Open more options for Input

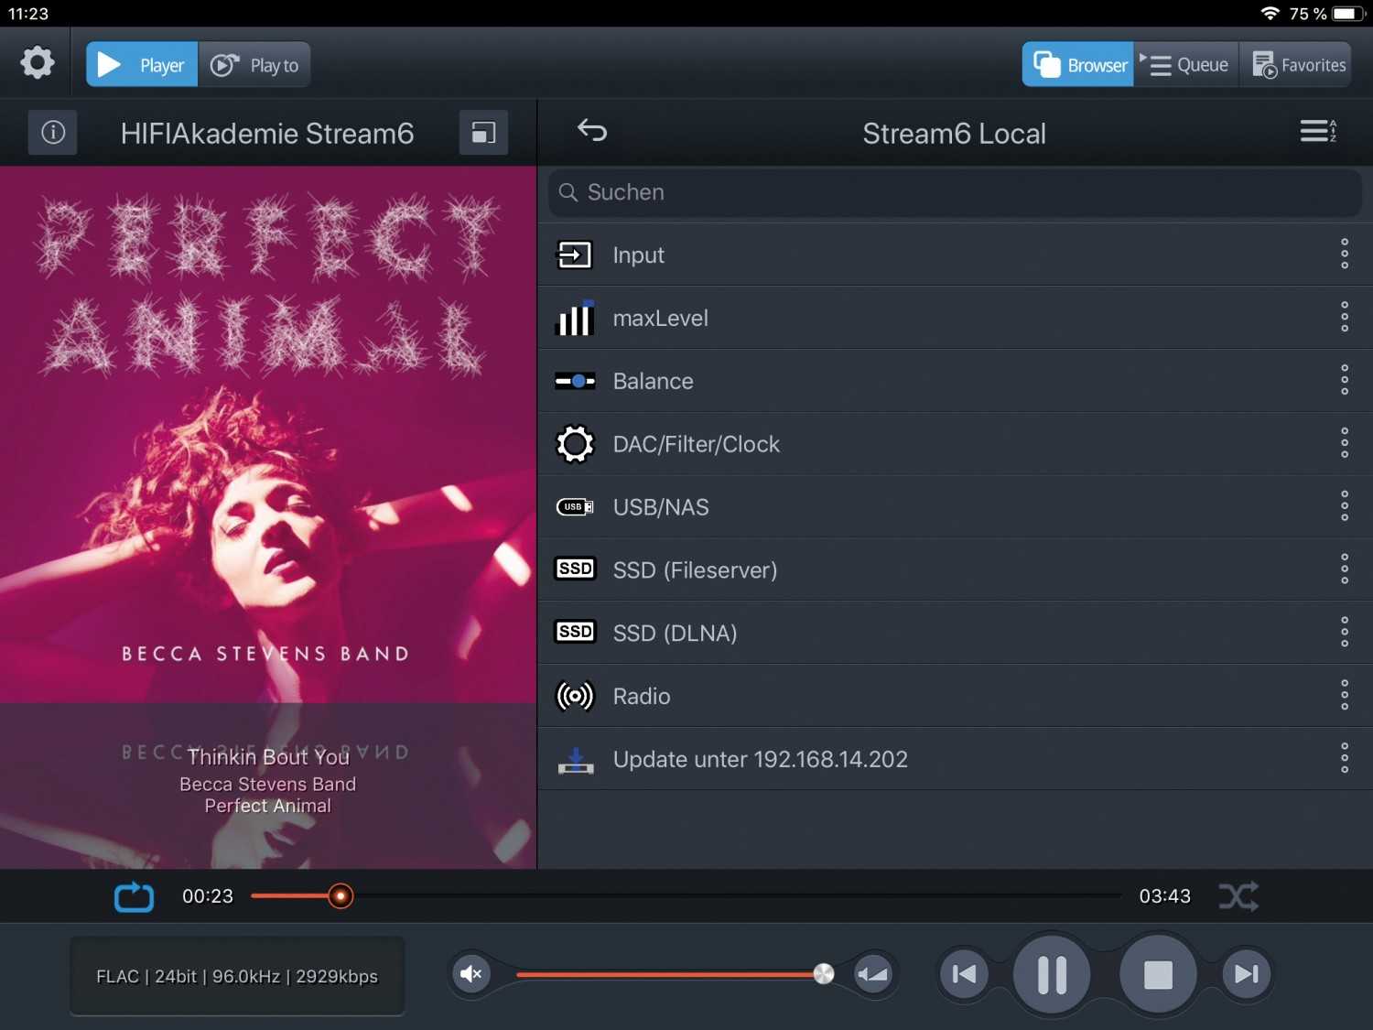click(1345, 254)
